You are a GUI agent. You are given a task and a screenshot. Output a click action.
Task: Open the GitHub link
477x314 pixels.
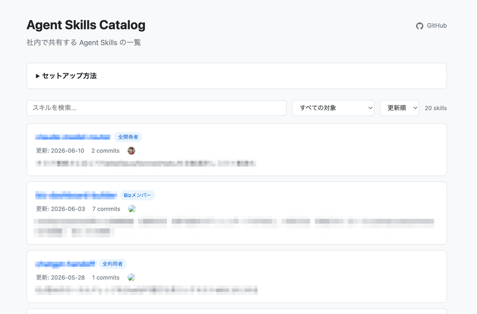pos(431,26)
